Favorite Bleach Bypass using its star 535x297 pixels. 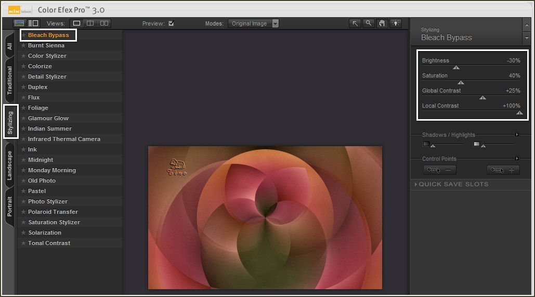[23, 35]
